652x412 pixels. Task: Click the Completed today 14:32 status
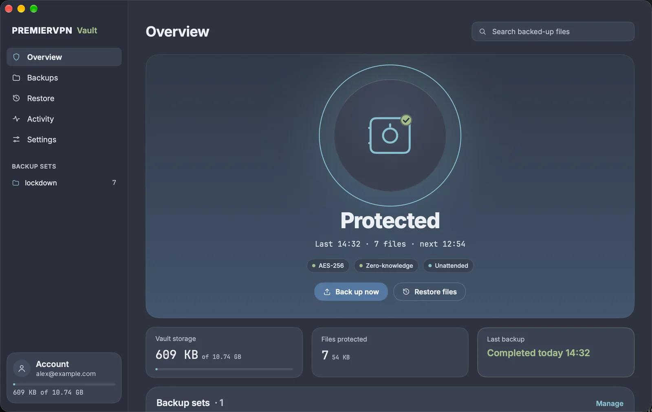[538, 353]
